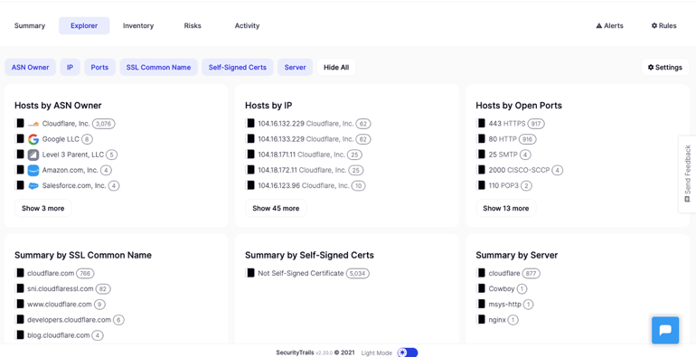Check the box beside Cowboy server
The image size is (696, 357).
pyautogui.click(x=481, y=288)
